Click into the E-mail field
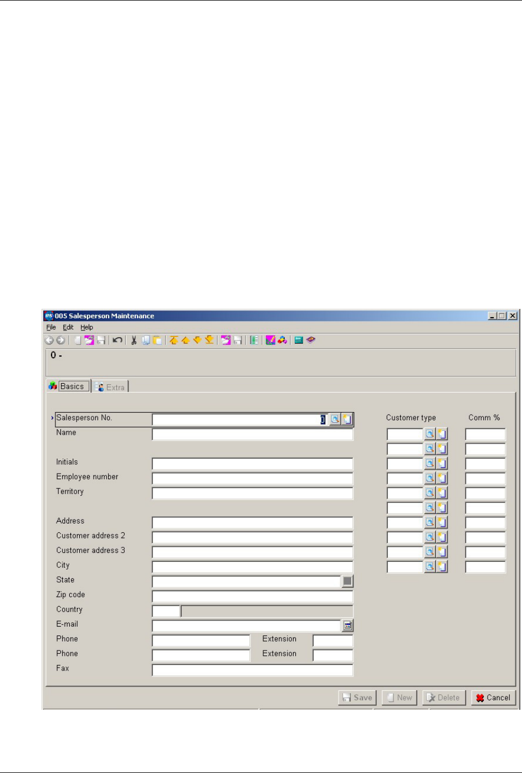The image size is (522, 773). point(247,626)
